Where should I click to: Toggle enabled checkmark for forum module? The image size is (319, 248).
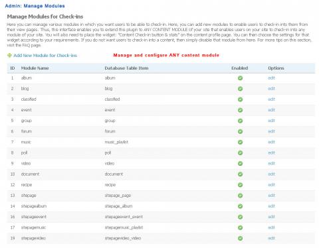click(240, 131)
